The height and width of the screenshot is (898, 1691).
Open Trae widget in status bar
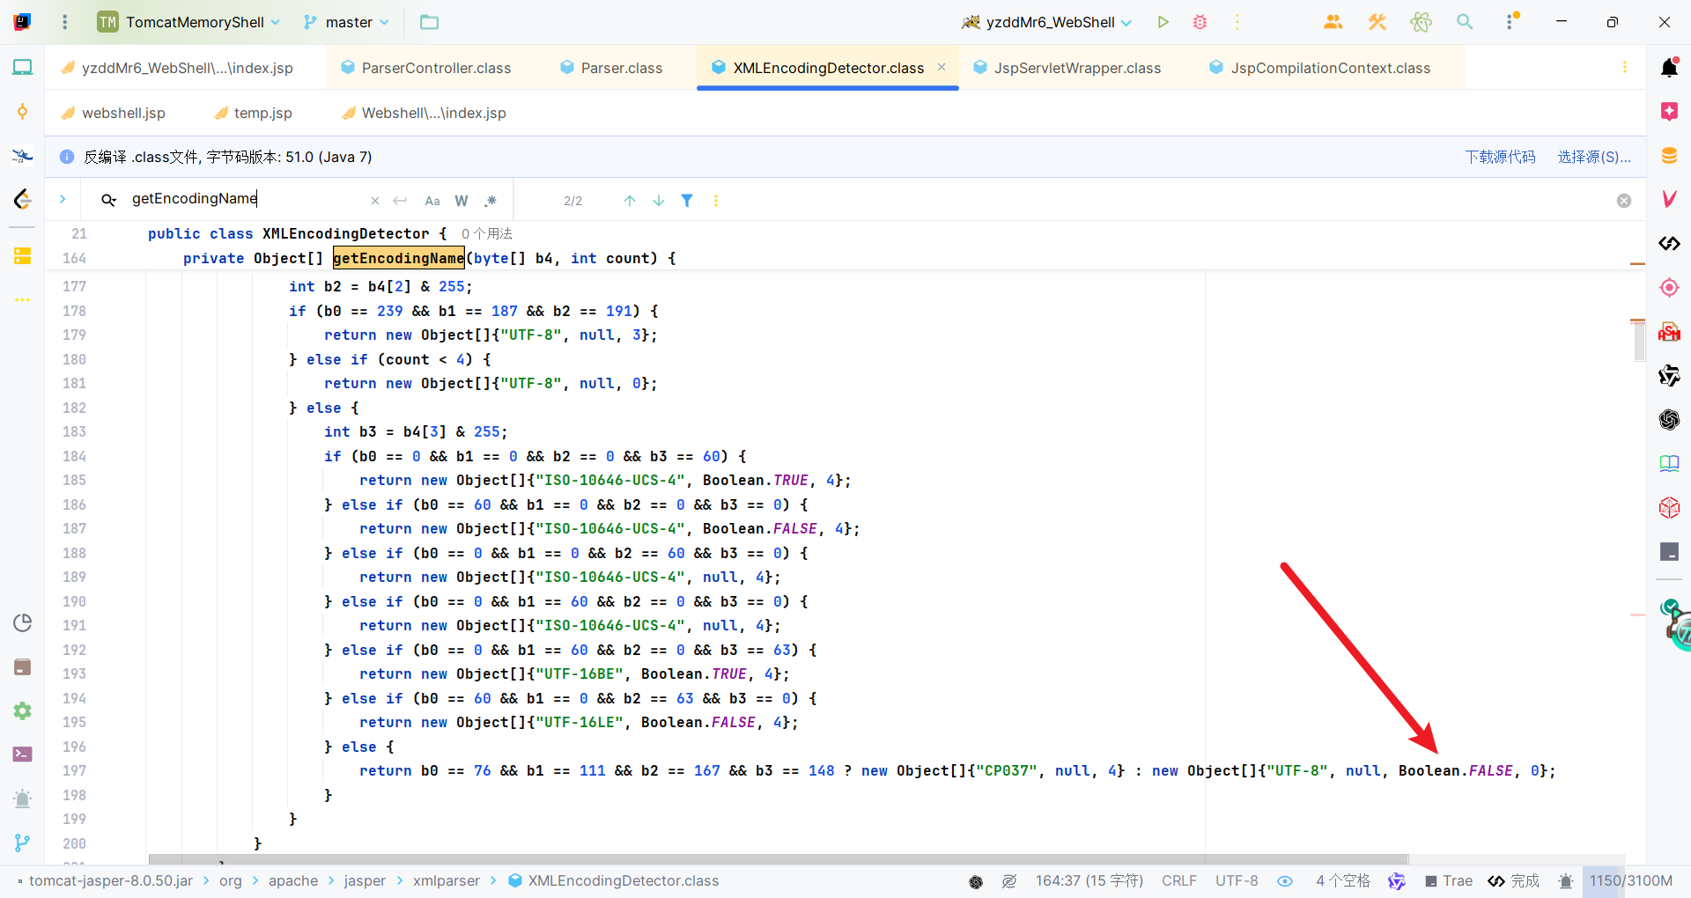pyautogui.click(x=1449, y=880)
